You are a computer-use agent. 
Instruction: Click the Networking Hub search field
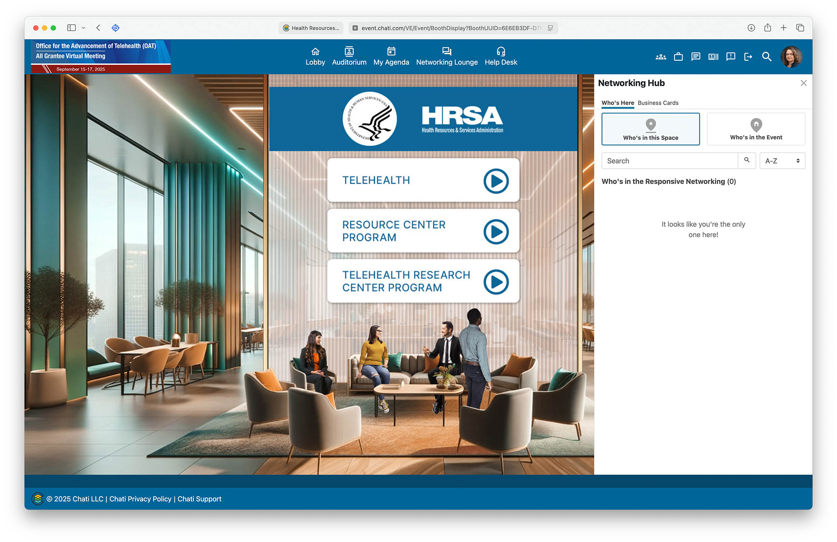coord(670,161)
